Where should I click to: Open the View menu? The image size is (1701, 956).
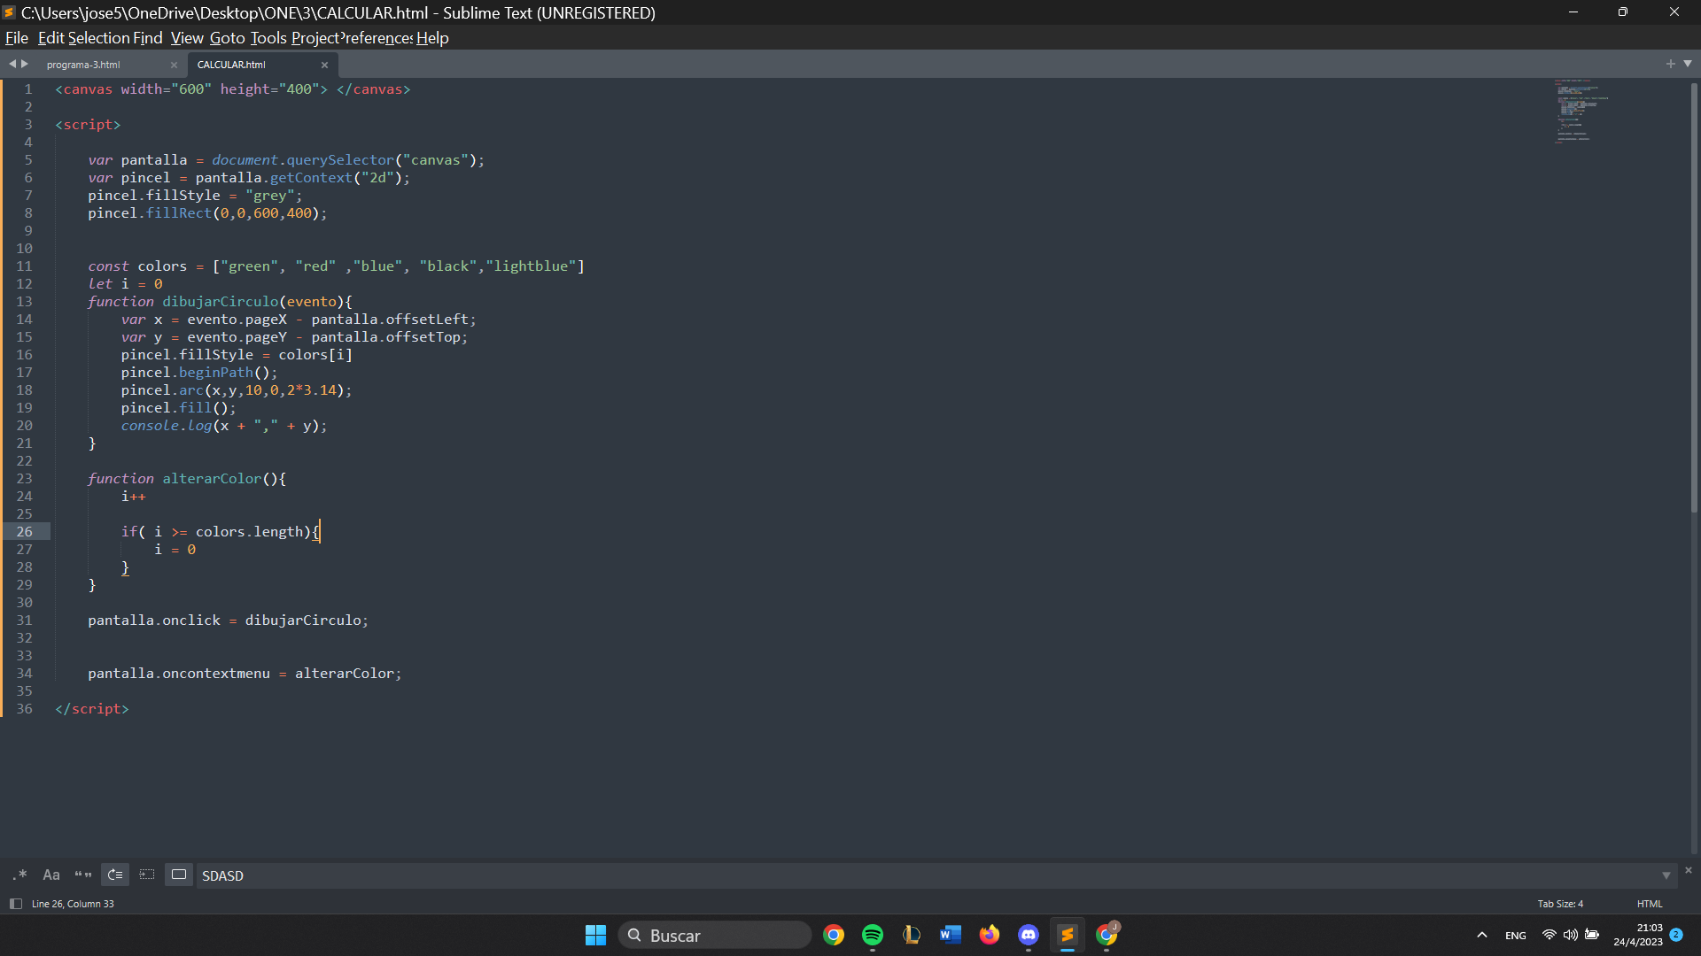[187, 38]
